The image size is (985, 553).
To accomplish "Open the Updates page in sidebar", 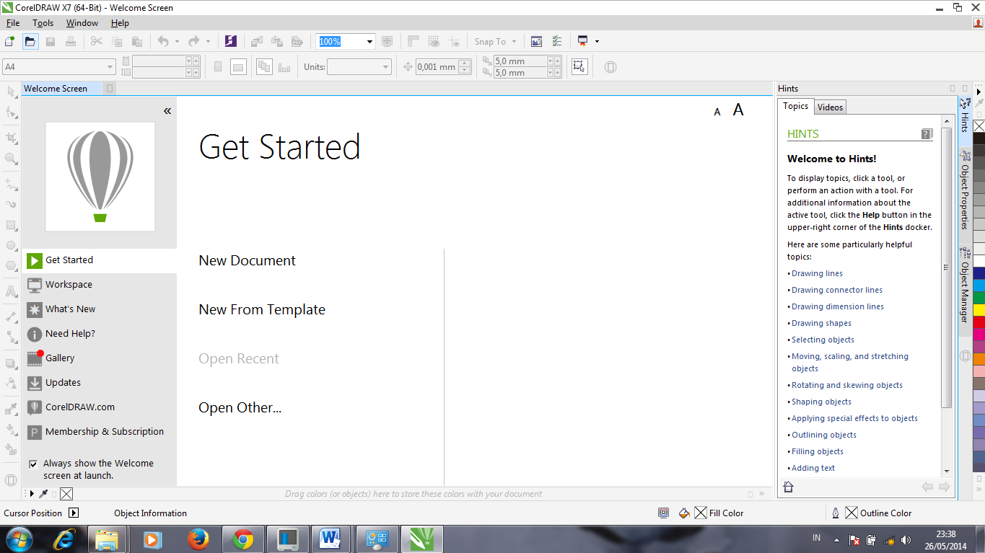I will pyautogui.click(x=99, y=383).
